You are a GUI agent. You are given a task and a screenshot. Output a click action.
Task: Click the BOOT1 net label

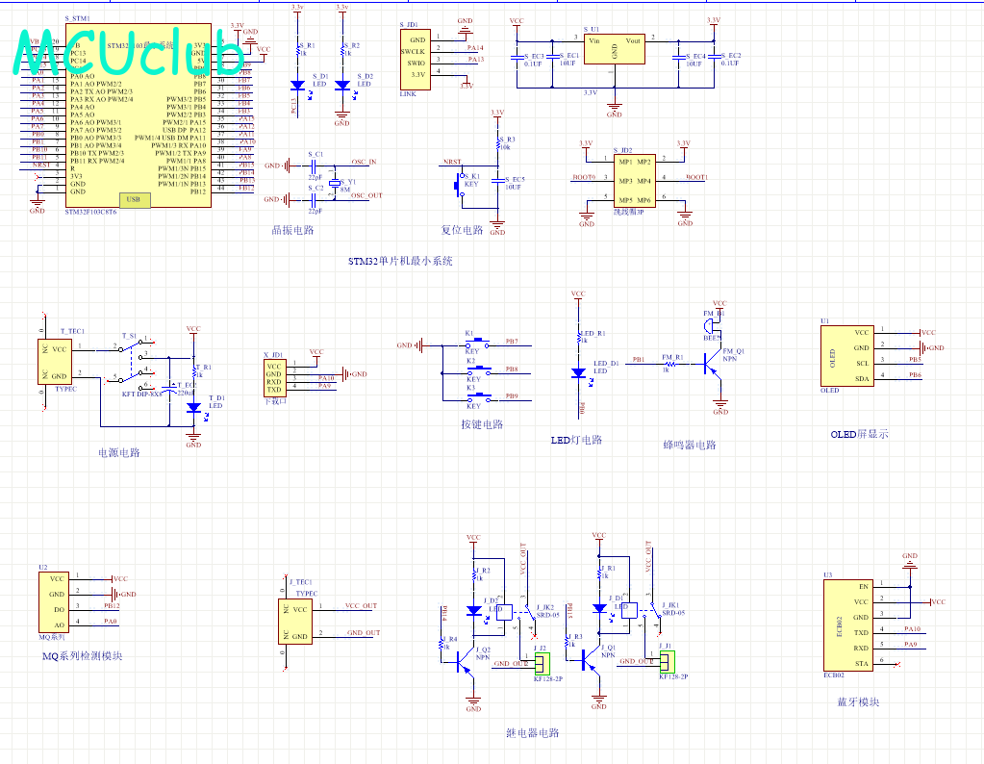pyautogui.click(x=696, y=177)
